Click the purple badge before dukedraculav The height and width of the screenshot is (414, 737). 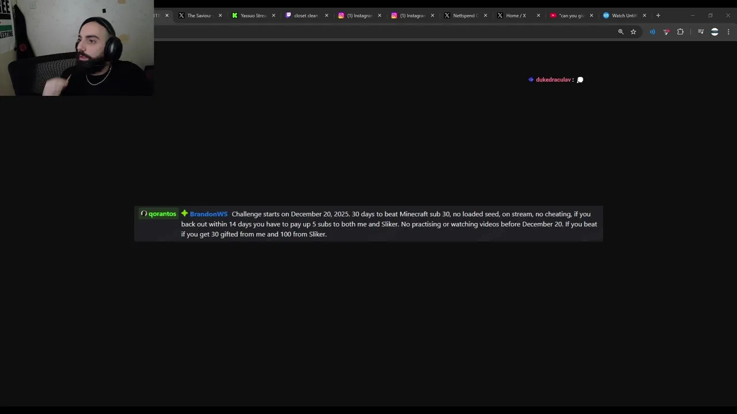[x=531, y=79]
